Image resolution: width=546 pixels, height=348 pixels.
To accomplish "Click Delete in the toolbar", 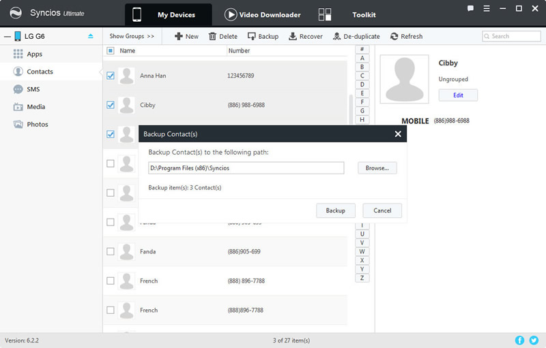I will pos(223,36).
